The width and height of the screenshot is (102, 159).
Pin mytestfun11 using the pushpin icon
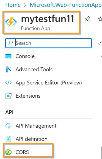point(87,19)
